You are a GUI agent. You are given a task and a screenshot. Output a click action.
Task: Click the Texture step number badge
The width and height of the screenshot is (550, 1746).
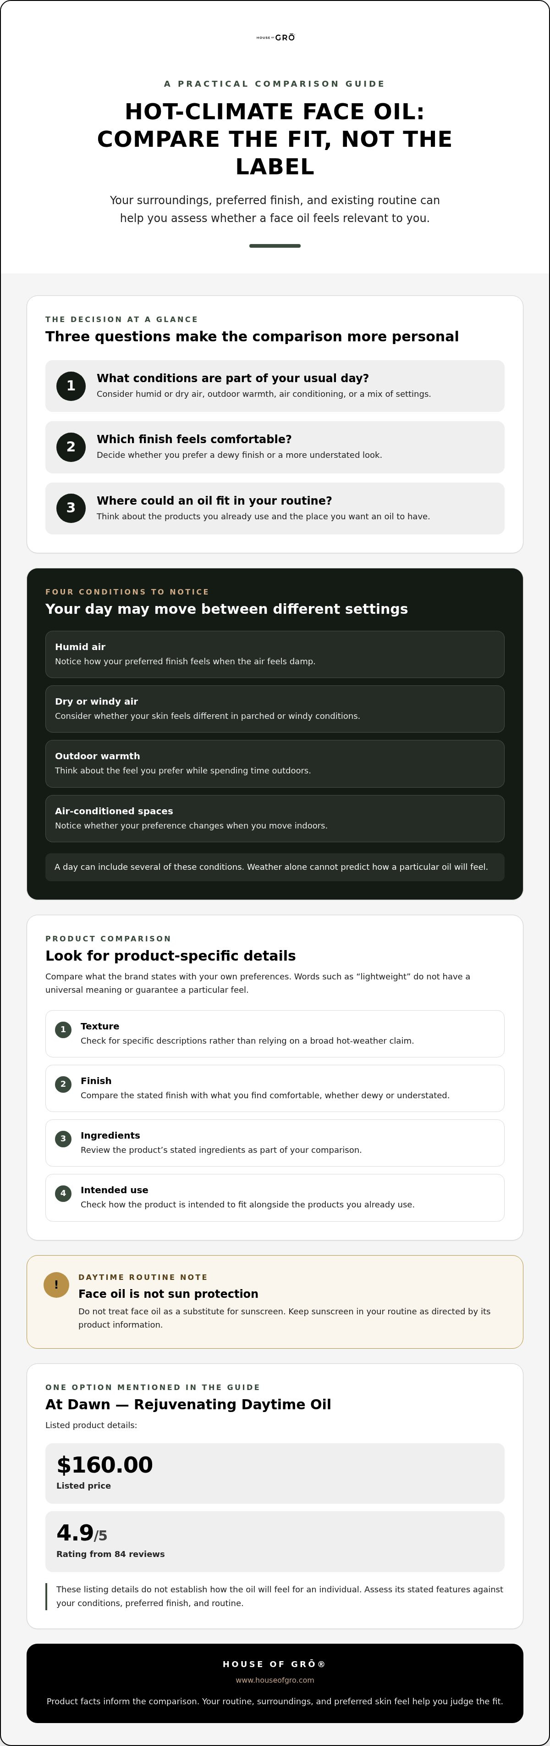[x=63, y=1029]
